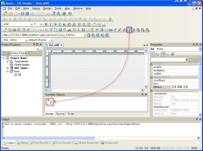Image resolution: width=203 pixels, height=151 pixels.
Task: Toggle align text right
Action: (x=89, y=24)
